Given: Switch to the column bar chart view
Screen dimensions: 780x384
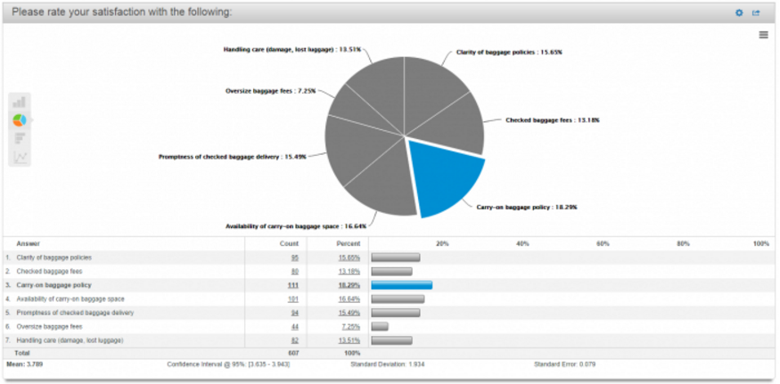Looking at the screenshot, I should (x=19, y=102).
